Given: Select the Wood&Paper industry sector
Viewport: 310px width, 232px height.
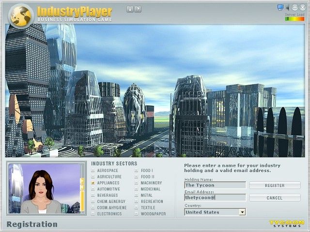Looking at the screenshot, I should pos(136,214).
